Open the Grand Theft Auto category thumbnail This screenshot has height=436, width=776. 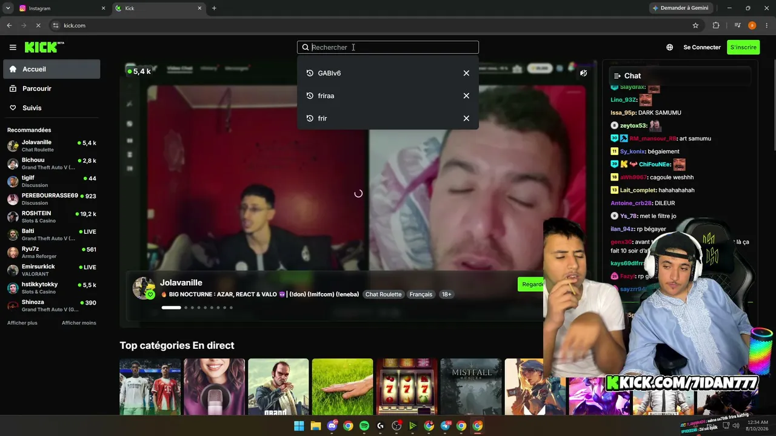tap(278, 387)
